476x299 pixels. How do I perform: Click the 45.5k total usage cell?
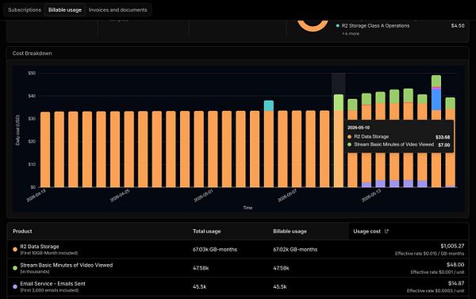click(x=200, y=286)
